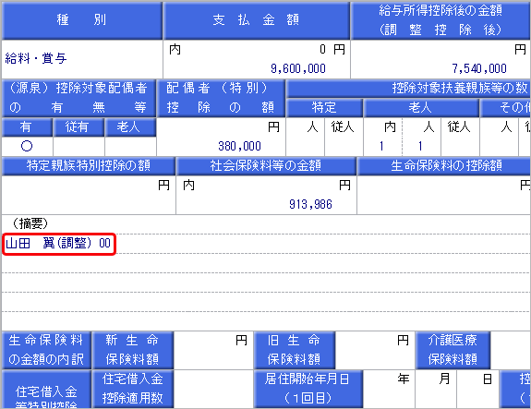Click the 居住開始年月日(1回目) header

click(308, 389)
